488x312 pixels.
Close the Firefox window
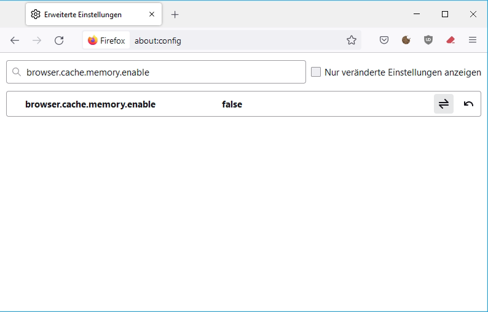[473, 14]
